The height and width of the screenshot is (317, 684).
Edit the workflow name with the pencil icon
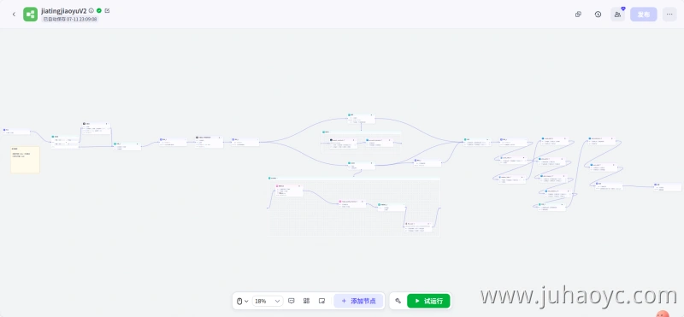pyautogui.click(x=108, y=10)
